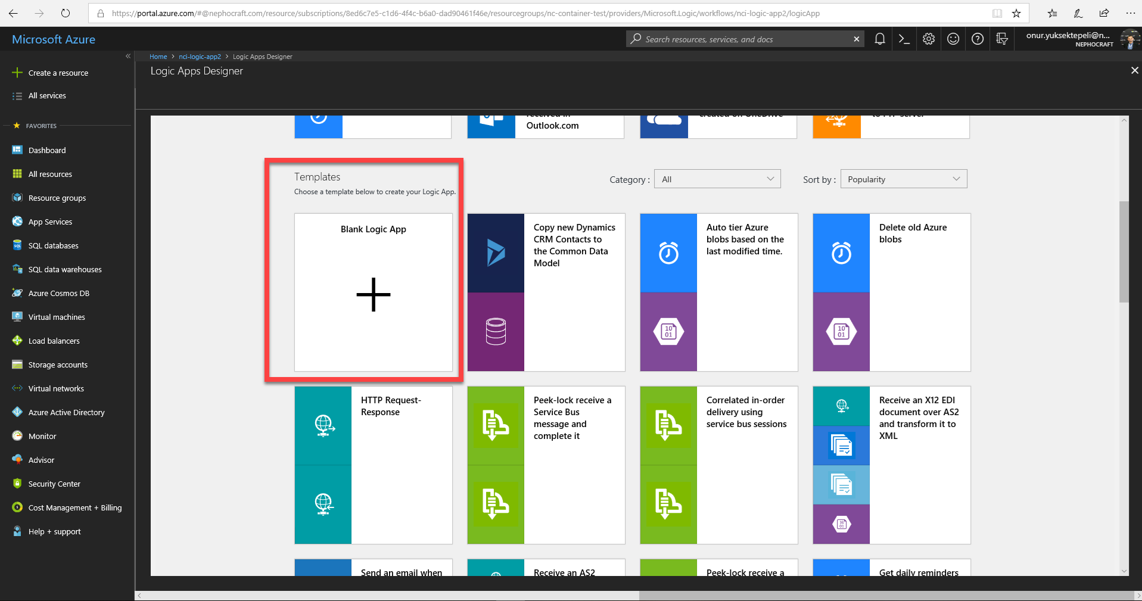Clear the search box with X

[x=857, y=39]
